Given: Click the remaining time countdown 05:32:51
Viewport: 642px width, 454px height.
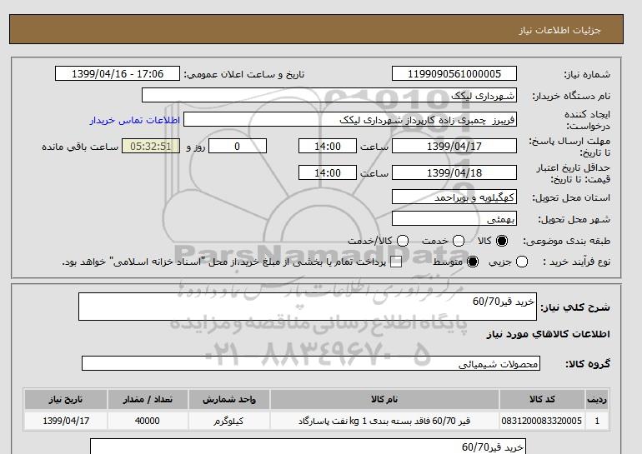Looking at the screenshot, I should pyautogui.click(x=151, y=146).
